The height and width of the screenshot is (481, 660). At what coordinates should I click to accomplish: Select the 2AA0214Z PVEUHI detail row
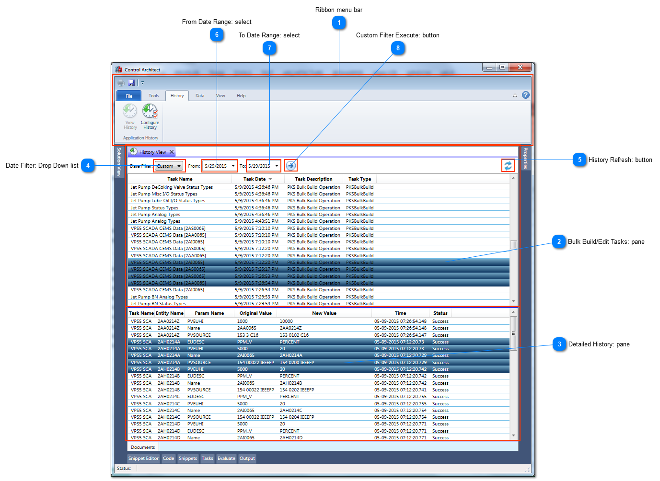319,321
